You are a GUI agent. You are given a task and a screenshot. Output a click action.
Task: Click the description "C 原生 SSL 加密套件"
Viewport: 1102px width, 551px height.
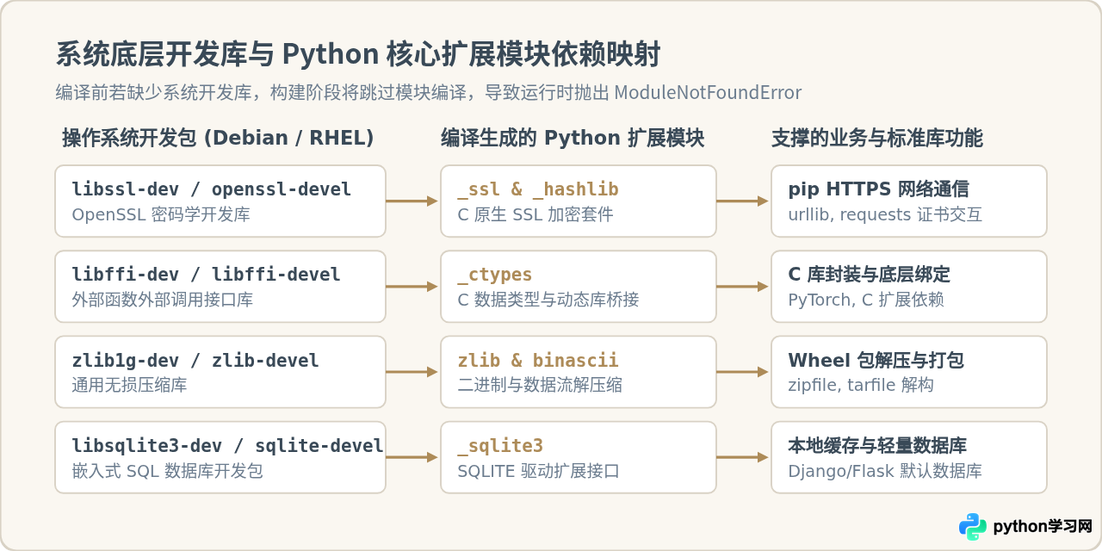coord(536,214)
